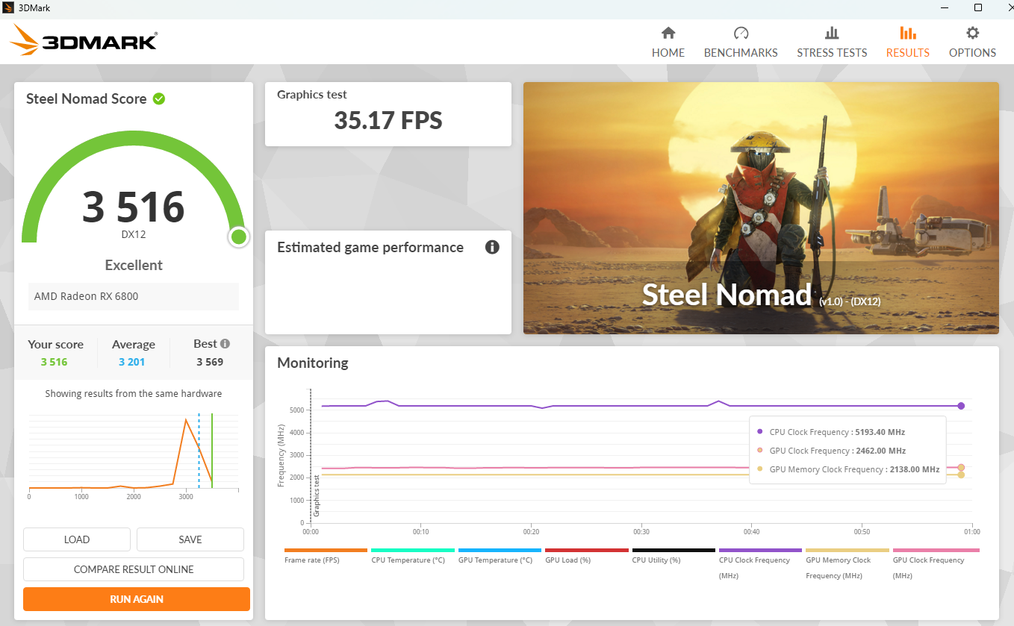Toggle GPU Clock Frequency legend series
The width and height of the screenshot is (1014, 626).
click(936, 566)
